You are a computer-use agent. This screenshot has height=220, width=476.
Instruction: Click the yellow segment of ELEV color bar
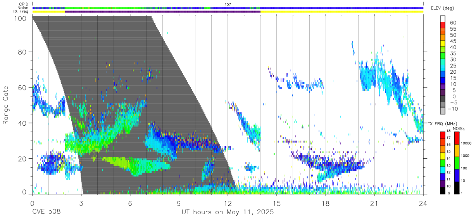[443, 43]
